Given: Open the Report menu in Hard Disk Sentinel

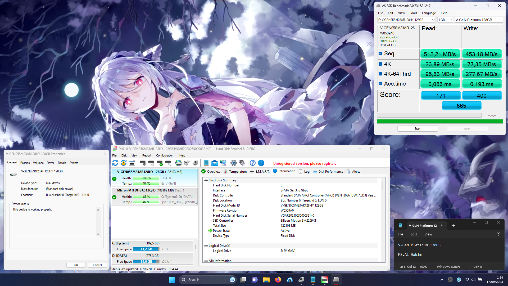Looking at the screenshot, I should (147, 155).
